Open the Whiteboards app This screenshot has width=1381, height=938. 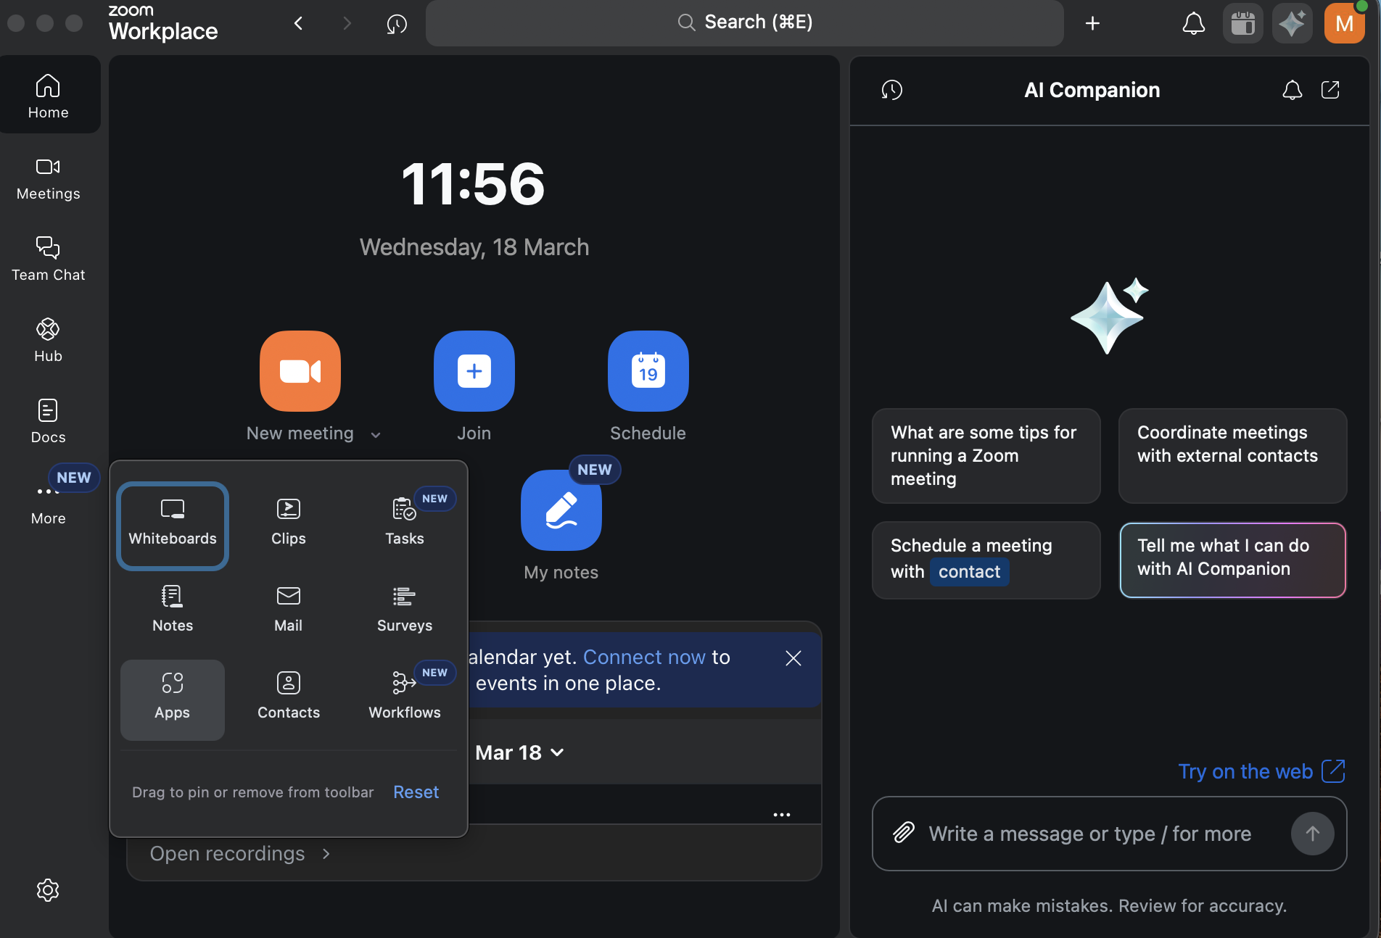point(172,524)
